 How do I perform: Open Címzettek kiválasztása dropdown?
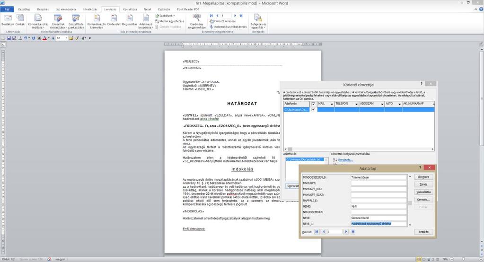tap(58, 22)
